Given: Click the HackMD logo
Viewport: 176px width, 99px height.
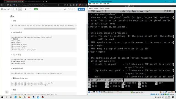Looking at the screenshot, I should click(x=6, y=9).
